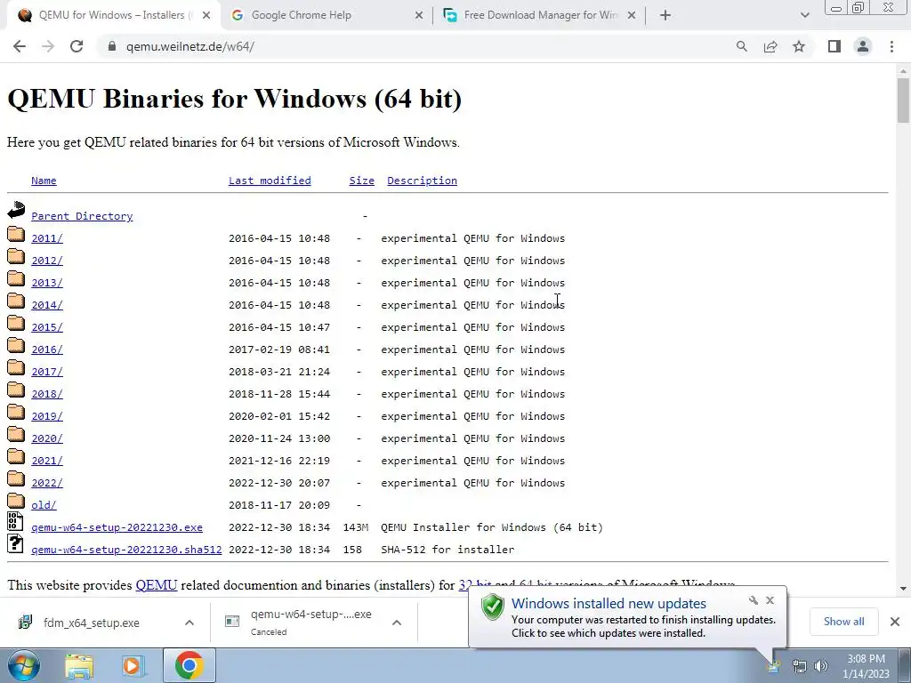Open Windows Explorer from taskbar
The width and height of the screenshot is (911, 683).
[x=78, y=665]
